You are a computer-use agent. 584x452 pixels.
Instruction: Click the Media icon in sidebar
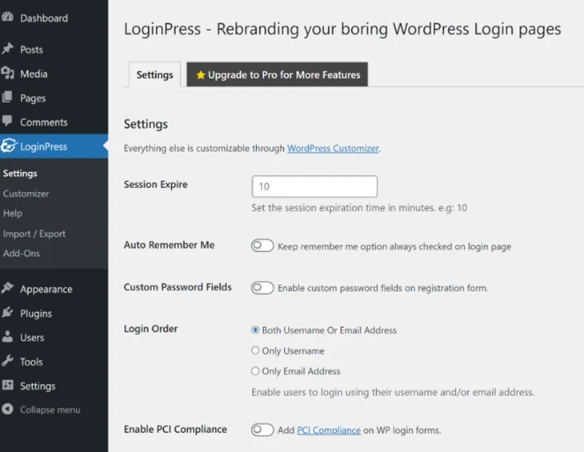click(7, 73)
